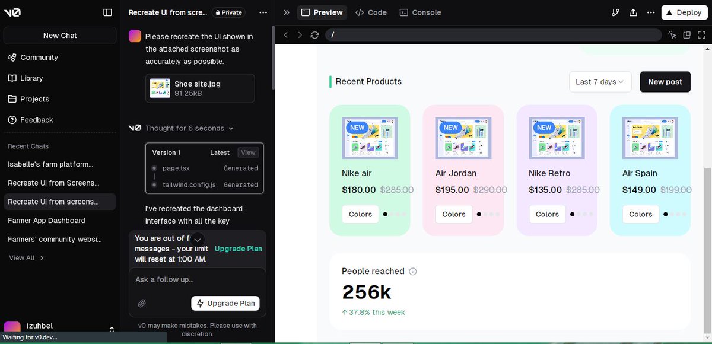
Task: Open the Last 7 days dropdown
Action: pyautogui.click(x=600, y=82)
